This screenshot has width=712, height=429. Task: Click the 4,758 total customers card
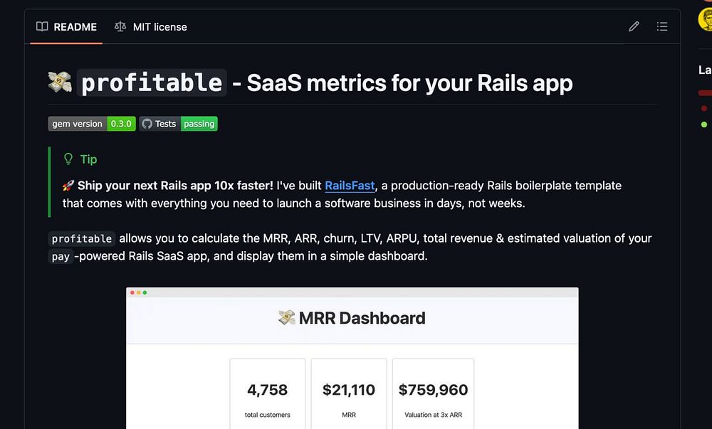pos(268,395)
